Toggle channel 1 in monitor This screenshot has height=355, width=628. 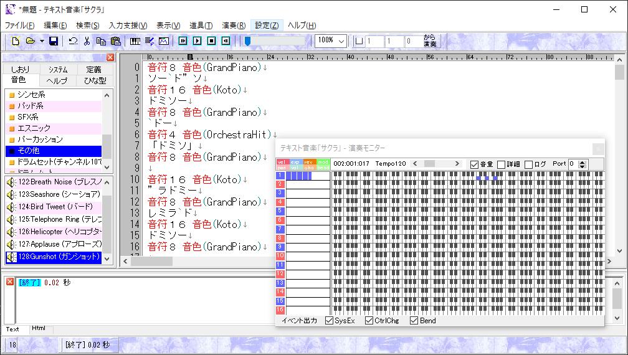click(x=280, y=175)
